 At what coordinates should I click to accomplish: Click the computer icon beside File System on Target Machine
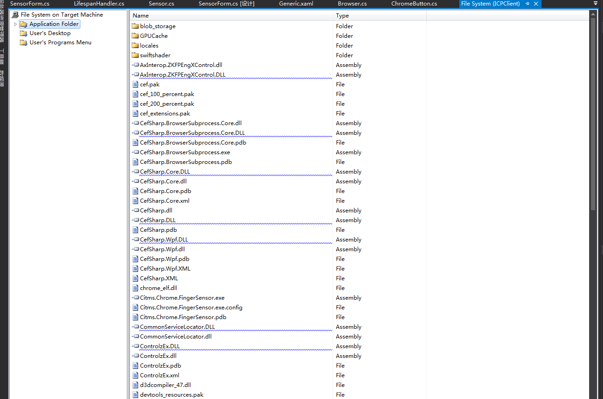[15, 15]
